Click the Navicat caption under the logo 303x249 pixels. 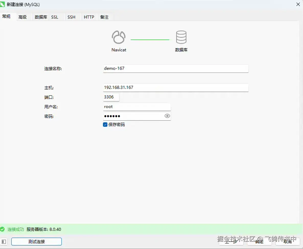pos(119,50)
